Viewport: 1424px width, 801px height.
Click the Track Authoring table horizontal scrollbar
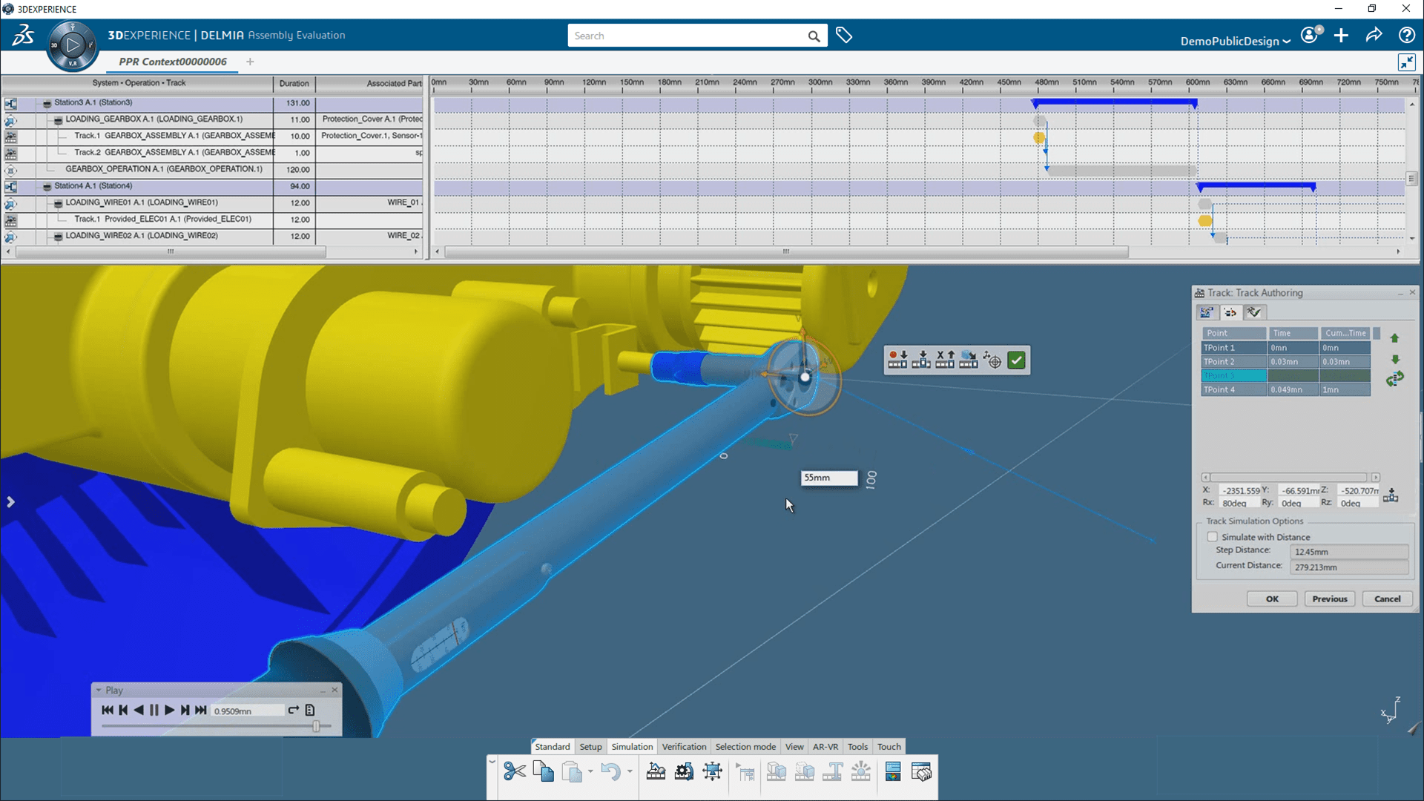[x=1290, y=478]
